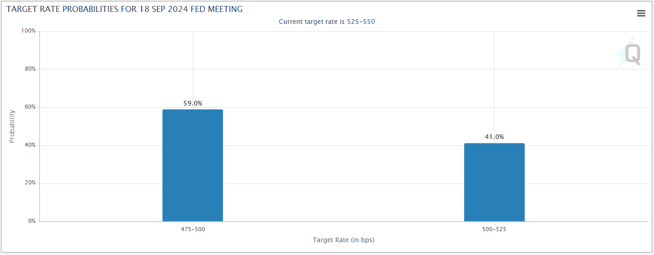Click the 59.0% data label

tap(193, 103)
